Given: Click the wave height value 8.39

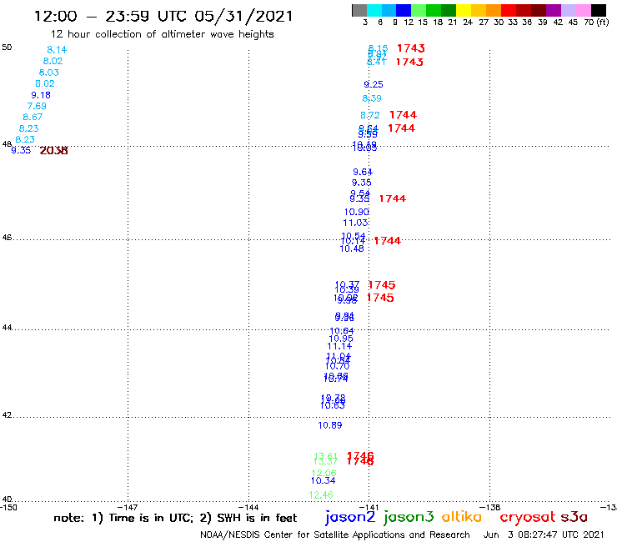Looking at the screenshot, I should [372, 98].
